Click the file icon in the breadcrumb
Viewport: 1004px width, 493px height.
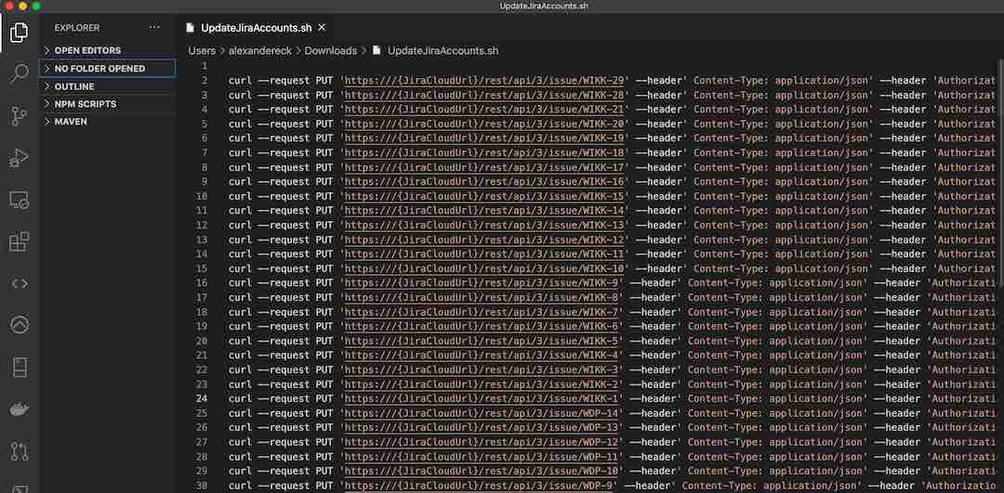click(377, 50)
